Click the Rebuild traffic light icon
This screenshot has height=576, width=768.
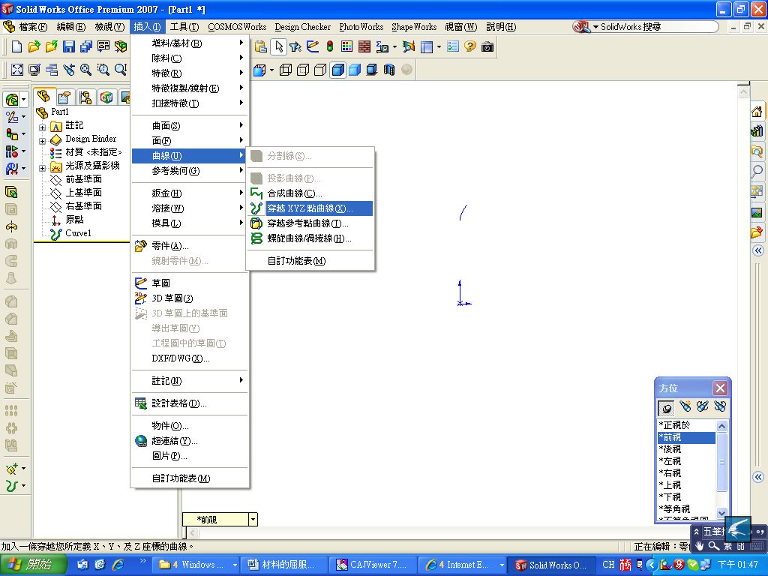[330, 46]
